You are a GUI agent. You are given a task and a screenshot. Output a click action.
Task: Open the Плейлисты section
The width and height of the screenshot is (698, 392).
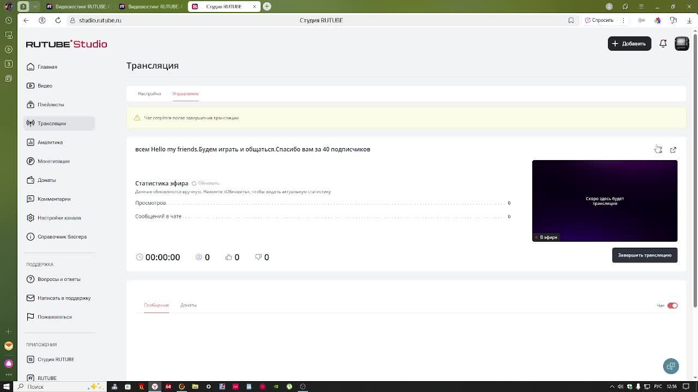click(59, 105)
